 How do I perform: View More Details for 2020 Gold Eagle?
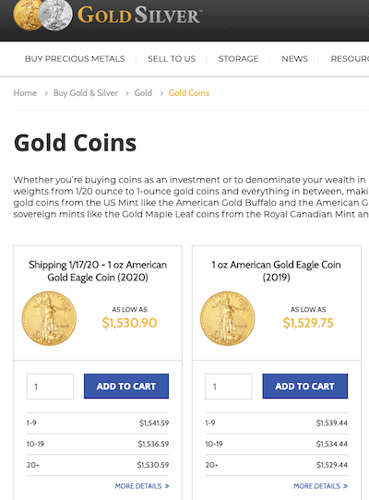pos(142,486)
